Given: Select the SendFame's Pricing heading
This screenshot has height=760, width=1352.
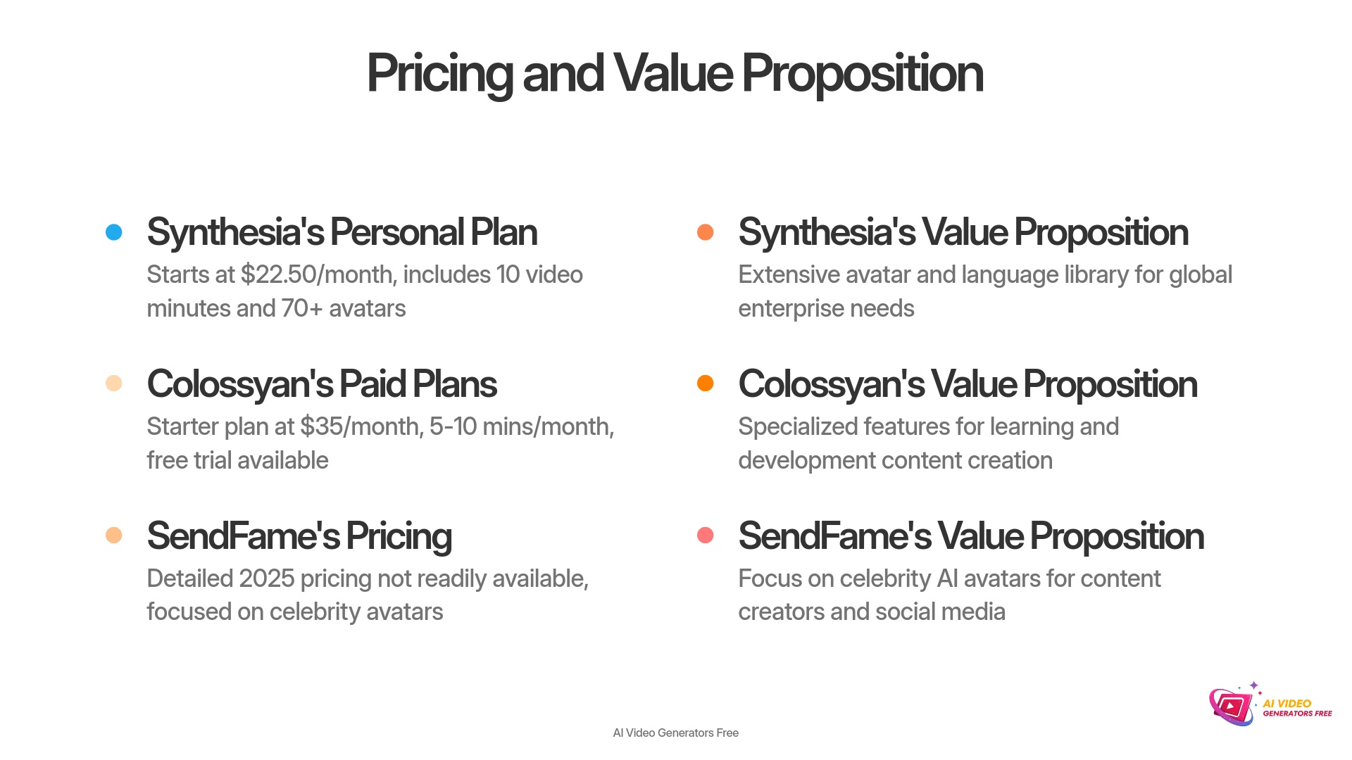Looking at the screenshot, I should [299, 536].
